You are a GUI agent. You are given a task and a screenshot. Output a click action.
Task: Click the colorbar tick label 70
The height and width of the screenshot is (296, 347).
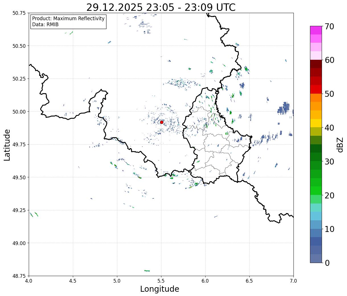[x=329, y=26]
